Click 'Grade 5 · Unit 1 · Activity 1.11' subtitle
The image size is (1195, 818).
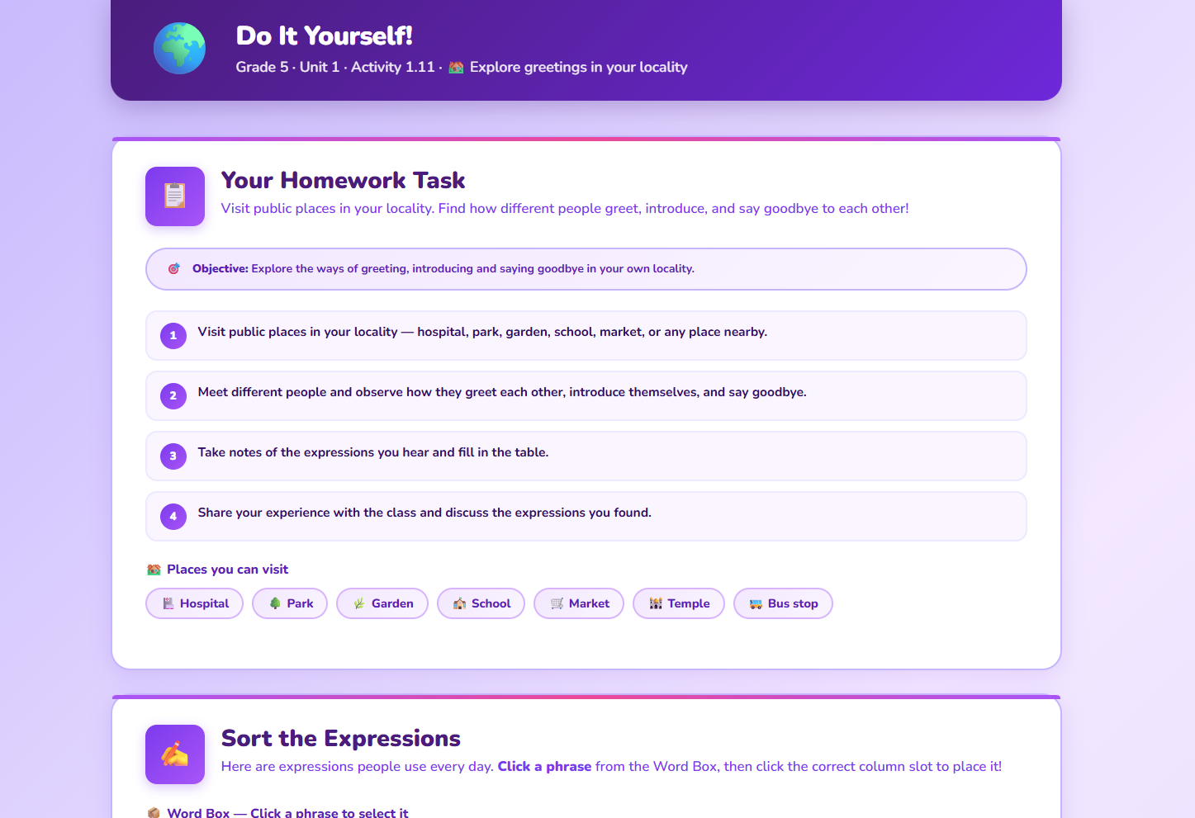click(335, 68)
